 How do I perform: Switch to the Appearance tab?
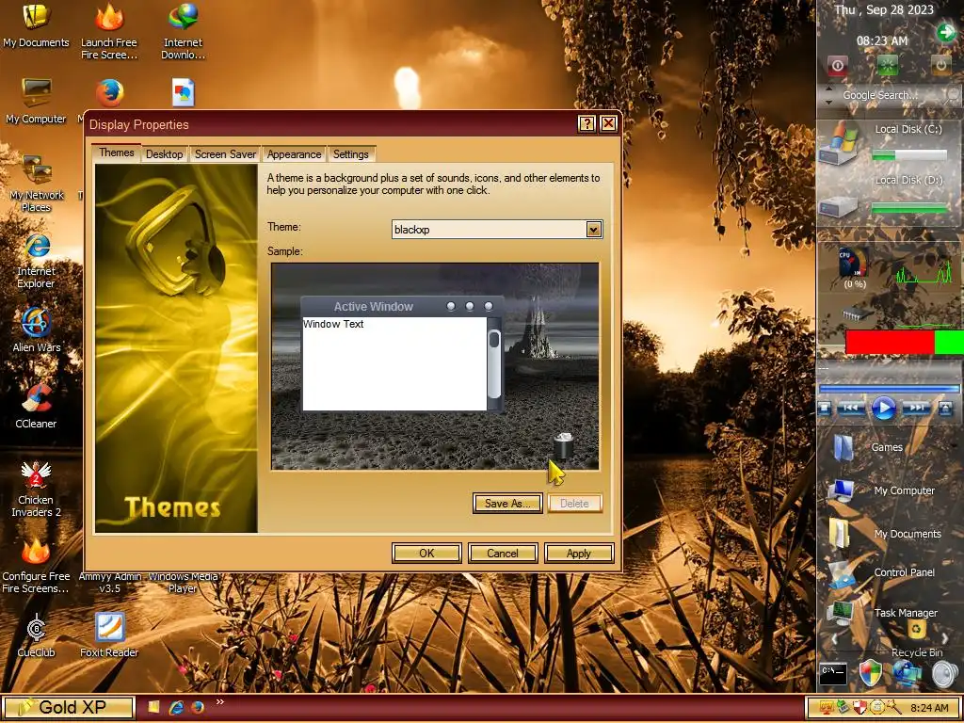pyautogui.click(x=294, y=154)
